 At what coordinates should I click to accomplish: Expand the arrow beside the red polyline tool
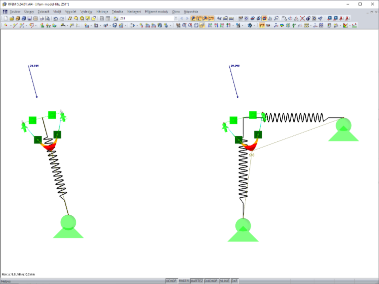[36, 25]
